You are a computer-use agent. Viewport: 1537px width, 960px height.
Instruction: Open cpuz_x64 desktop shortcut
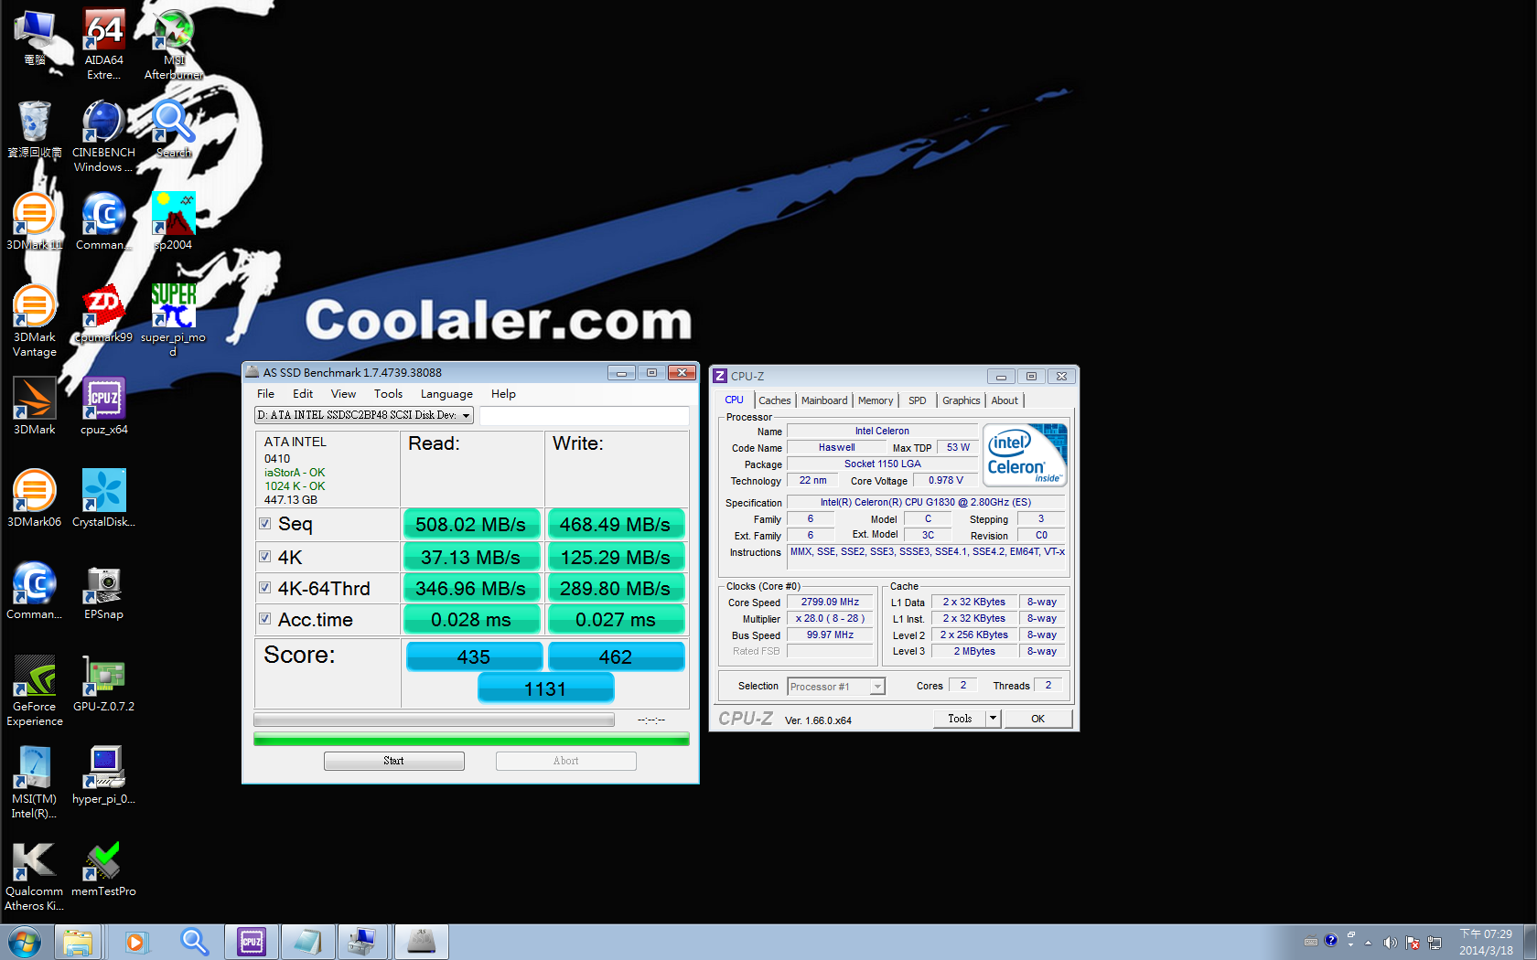[x=103, y=406]
